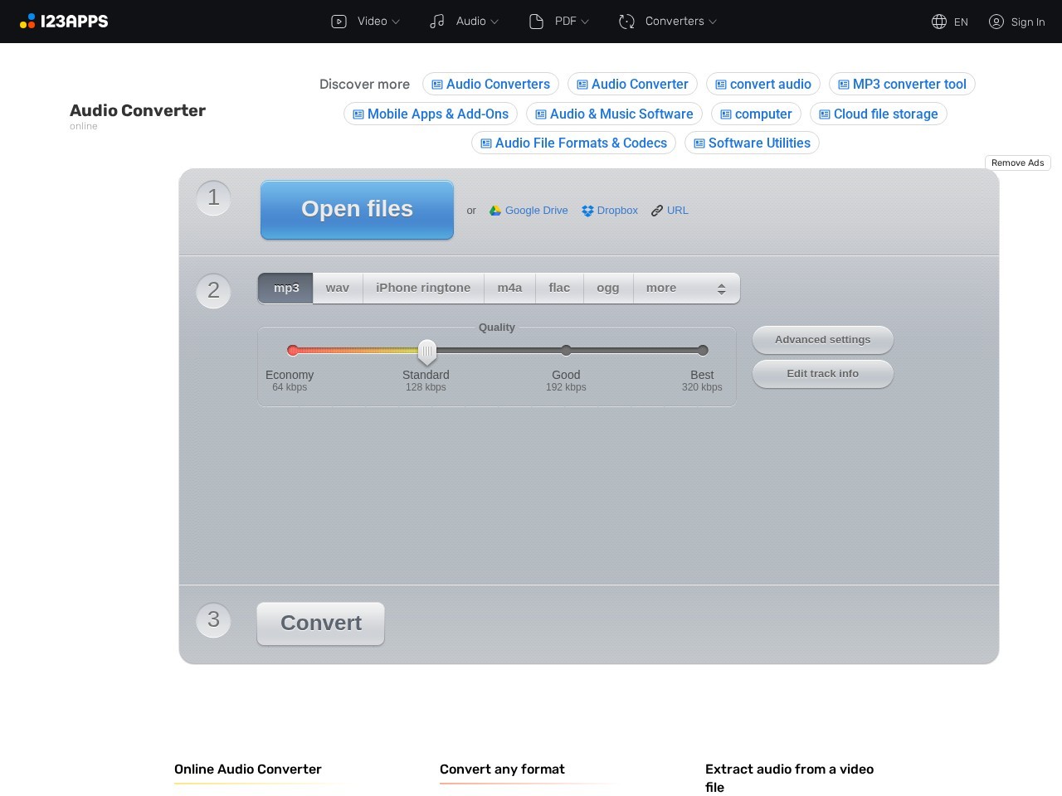Click the icon on the Cloud file storage tag
The image size is (1062, 796).
coord(825,114)
